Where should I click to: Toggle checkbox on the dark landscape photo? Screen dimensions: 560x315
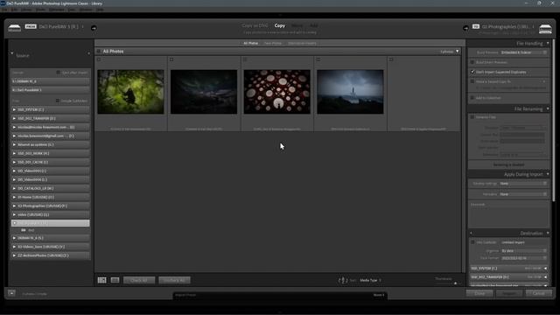tap(171, 59)
